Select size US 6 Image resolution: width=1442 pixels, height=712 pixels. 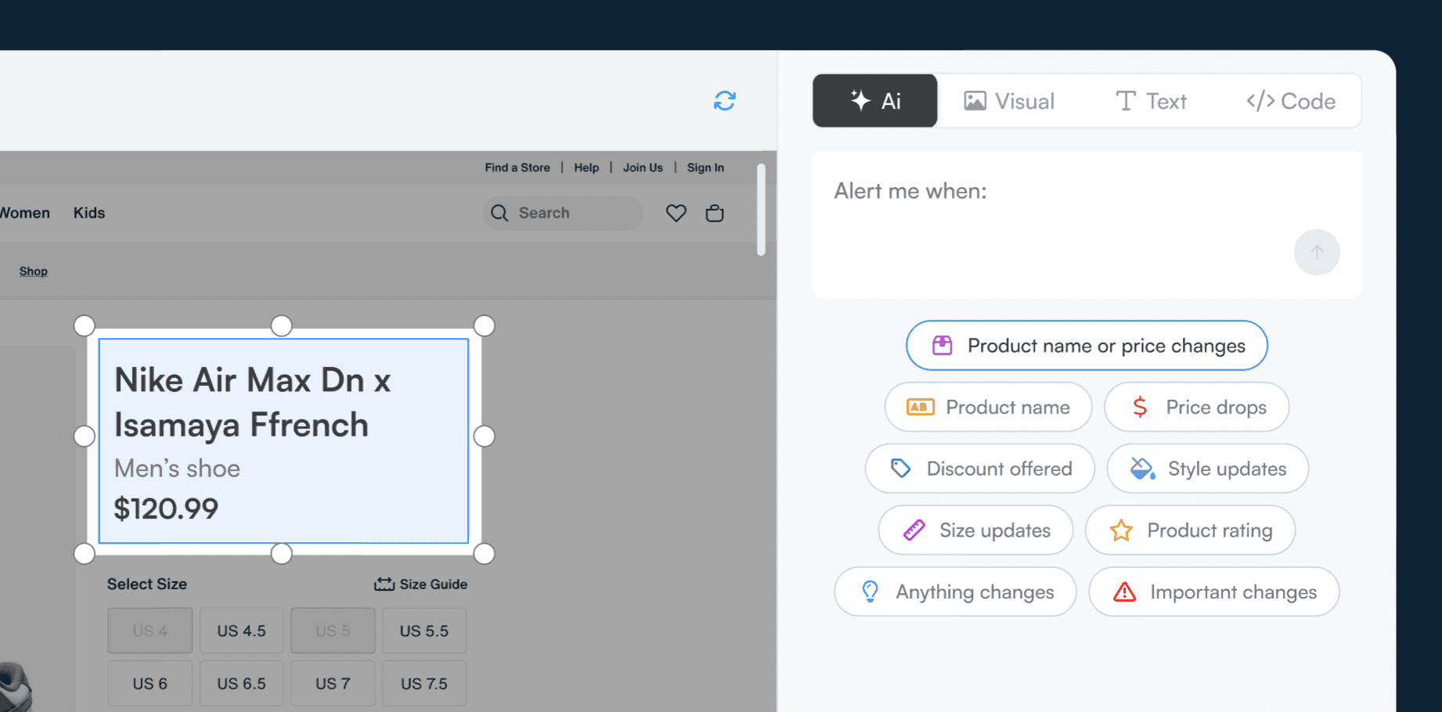(x=150, y=682)
